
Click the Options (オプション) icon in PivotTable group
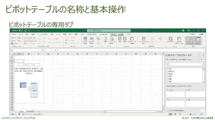(12, 44)
